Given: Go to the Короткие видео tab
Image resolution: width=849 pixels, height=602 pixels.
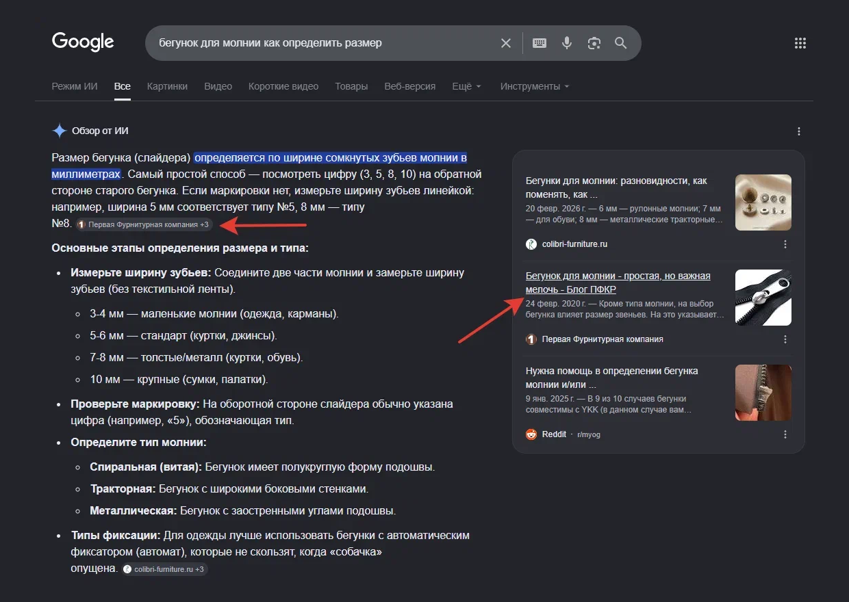Looking at the screenshot, I should click(283, 86).
